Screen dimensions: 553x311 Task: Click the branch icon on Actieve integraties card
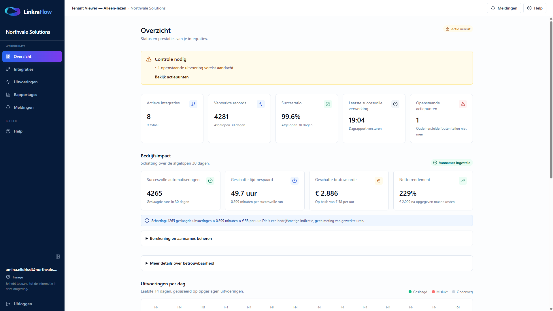[x=193, y=104]
